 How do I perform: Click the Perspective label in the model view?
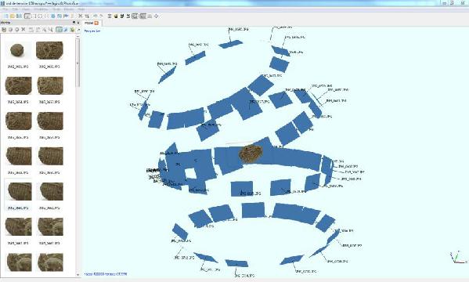coord(92,31)
